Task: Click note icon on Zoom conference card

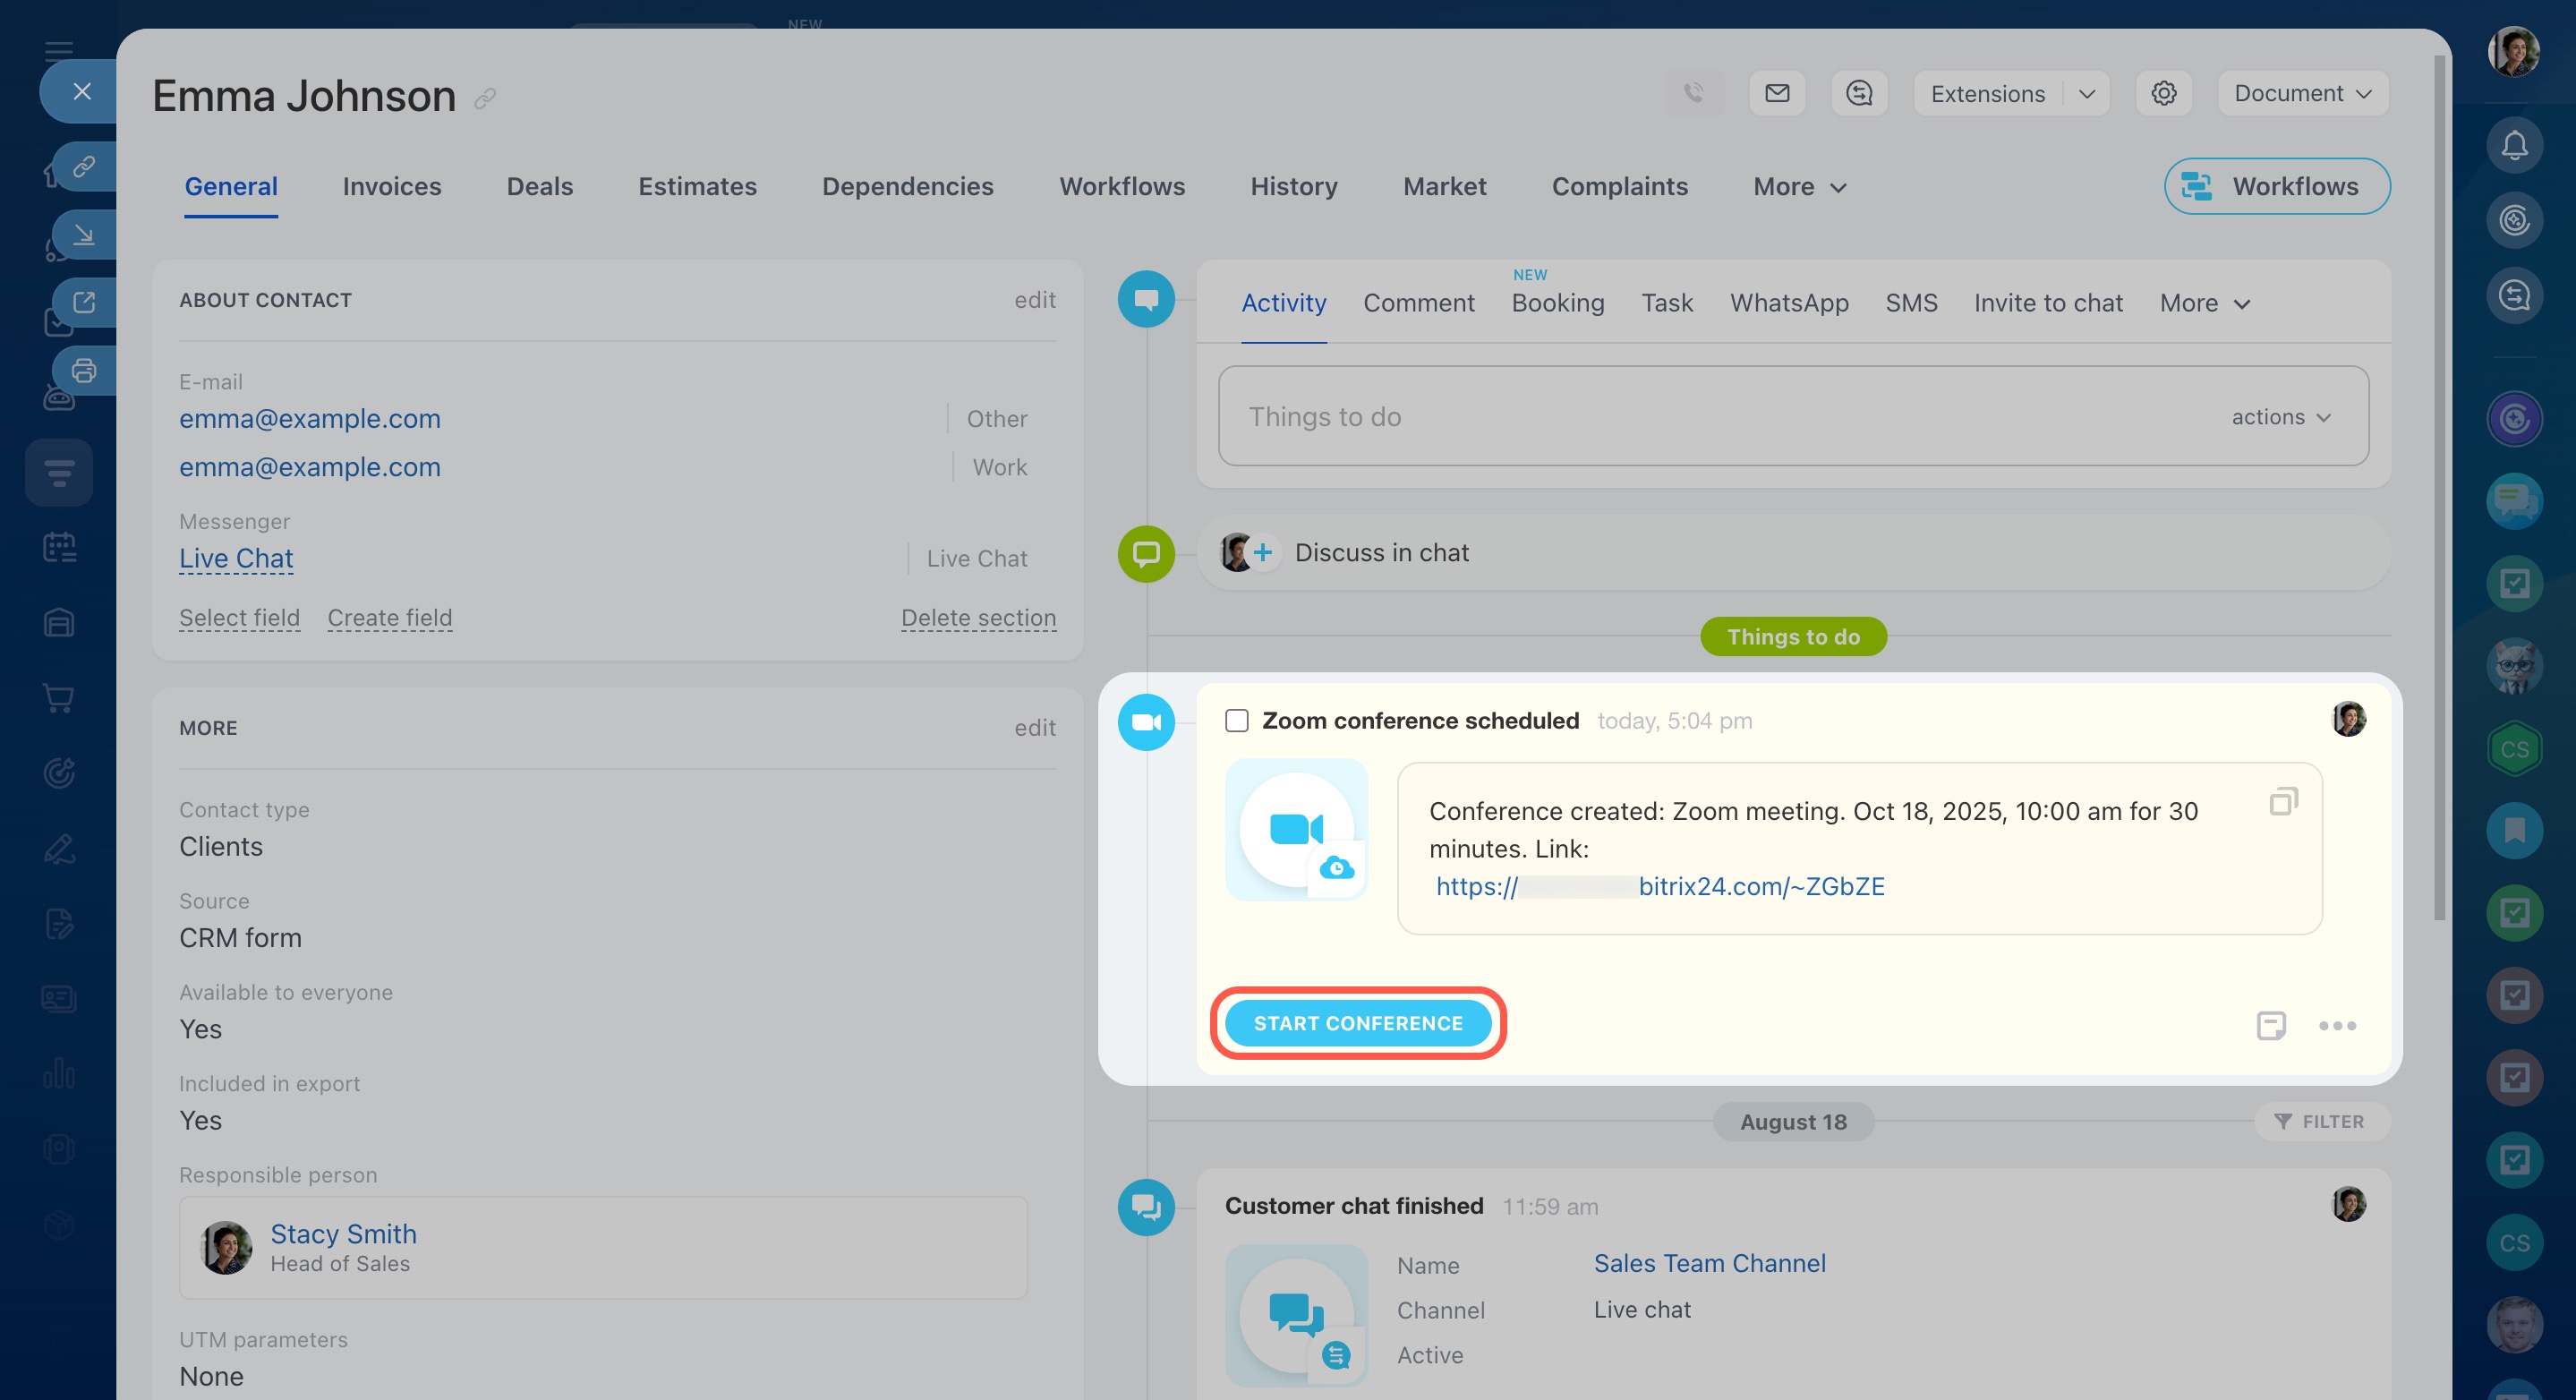Action: click(2271, 1026)
